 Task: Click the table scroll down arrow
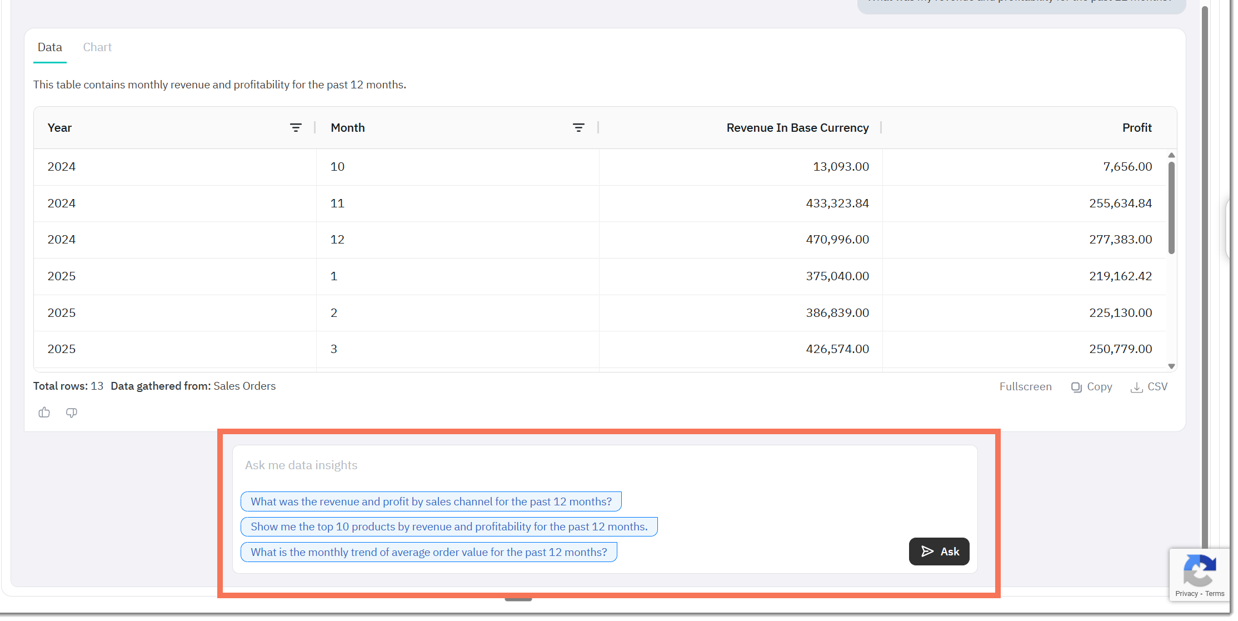point(1172,367)
